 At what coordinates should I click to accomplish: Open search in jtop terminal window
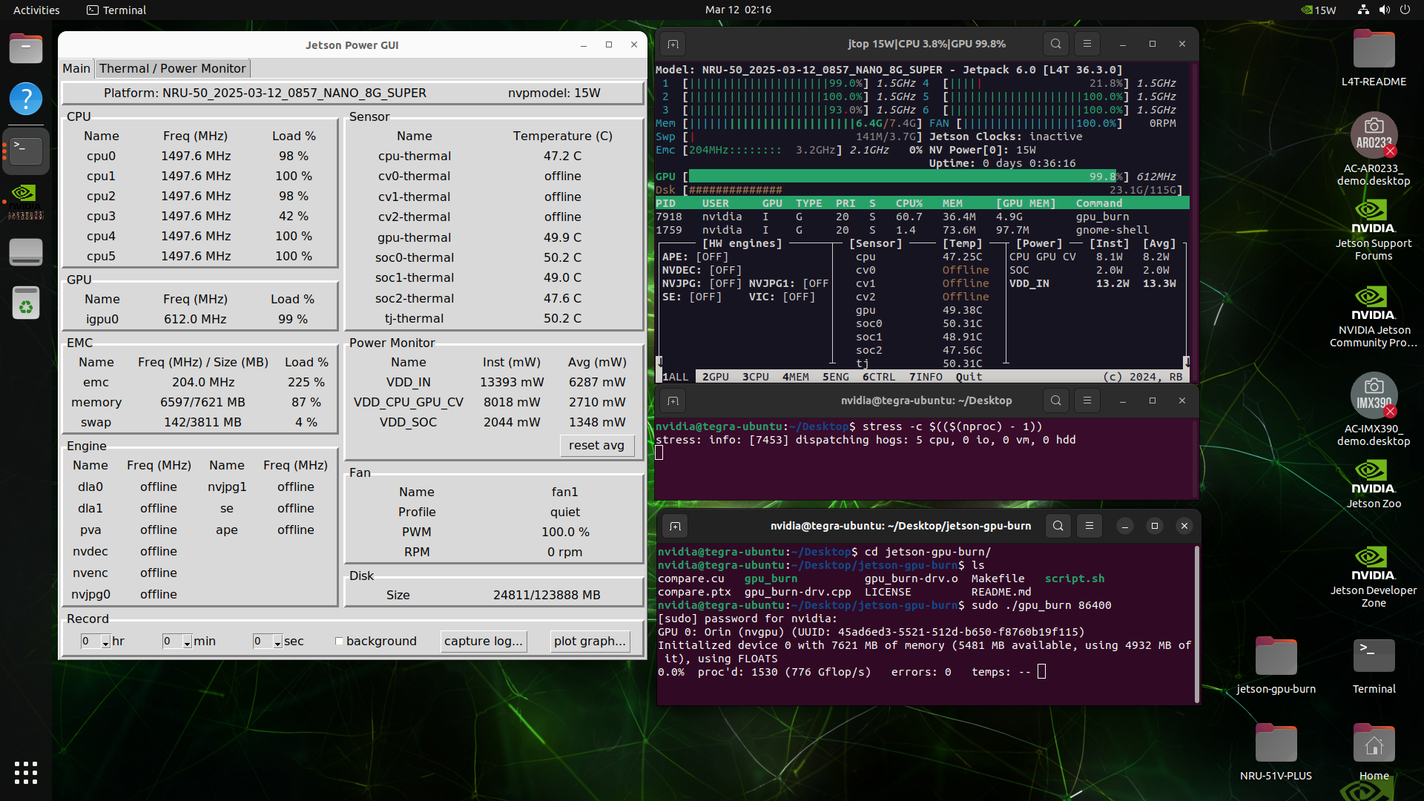pos(1055,44)
